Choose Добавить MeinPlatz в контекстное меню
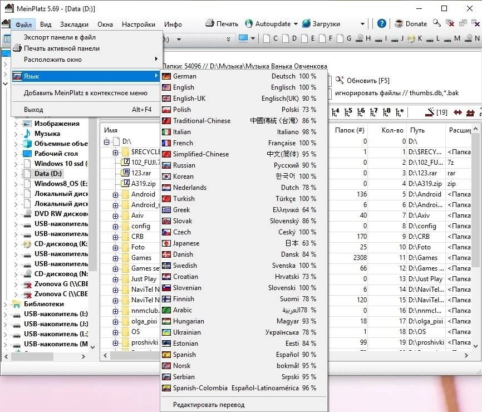This screenshot has height=412, width=482. [87, 93]
